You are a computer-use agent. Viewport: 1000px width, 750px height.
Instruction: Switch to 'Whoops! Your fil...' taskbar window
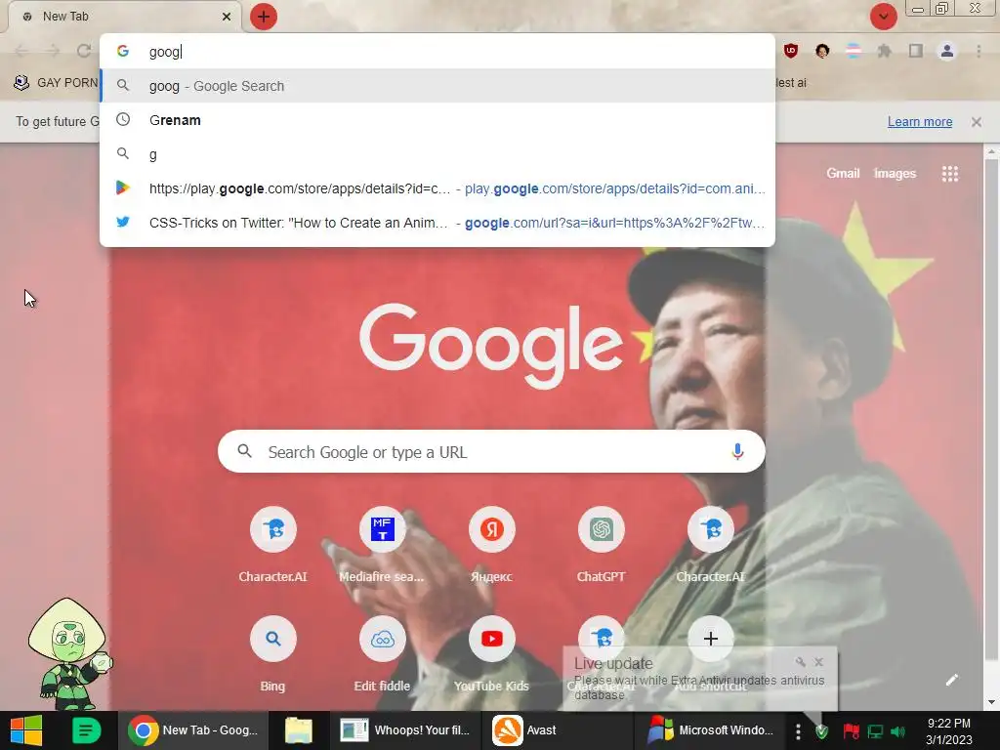point(405,730)
